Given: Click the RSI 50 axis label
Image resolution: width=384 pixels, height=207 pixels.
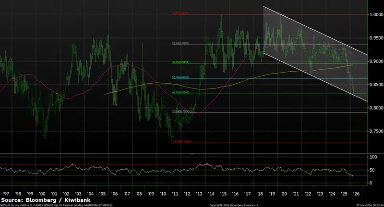Looking at the screenshot, I should click(372, 170).
